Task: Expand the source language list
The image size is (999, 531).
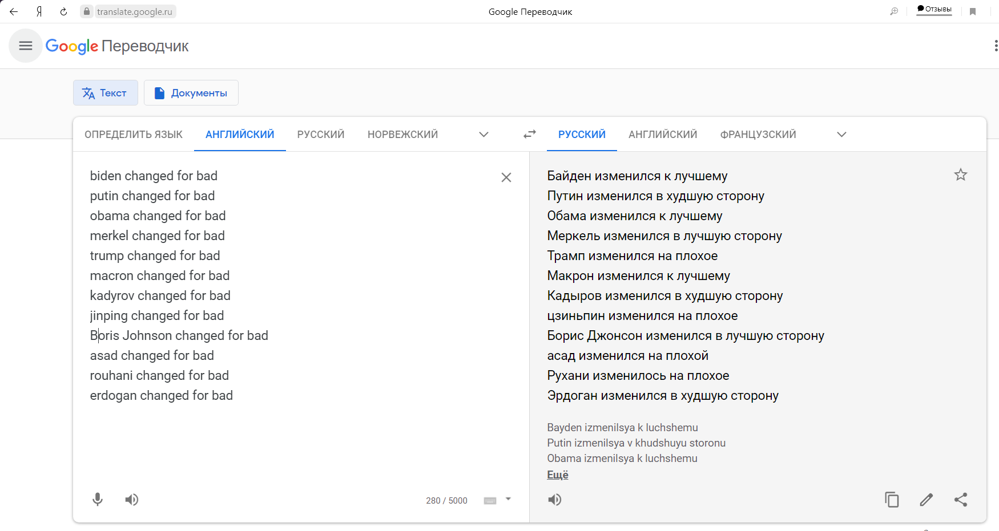Action: click(484, 135)
